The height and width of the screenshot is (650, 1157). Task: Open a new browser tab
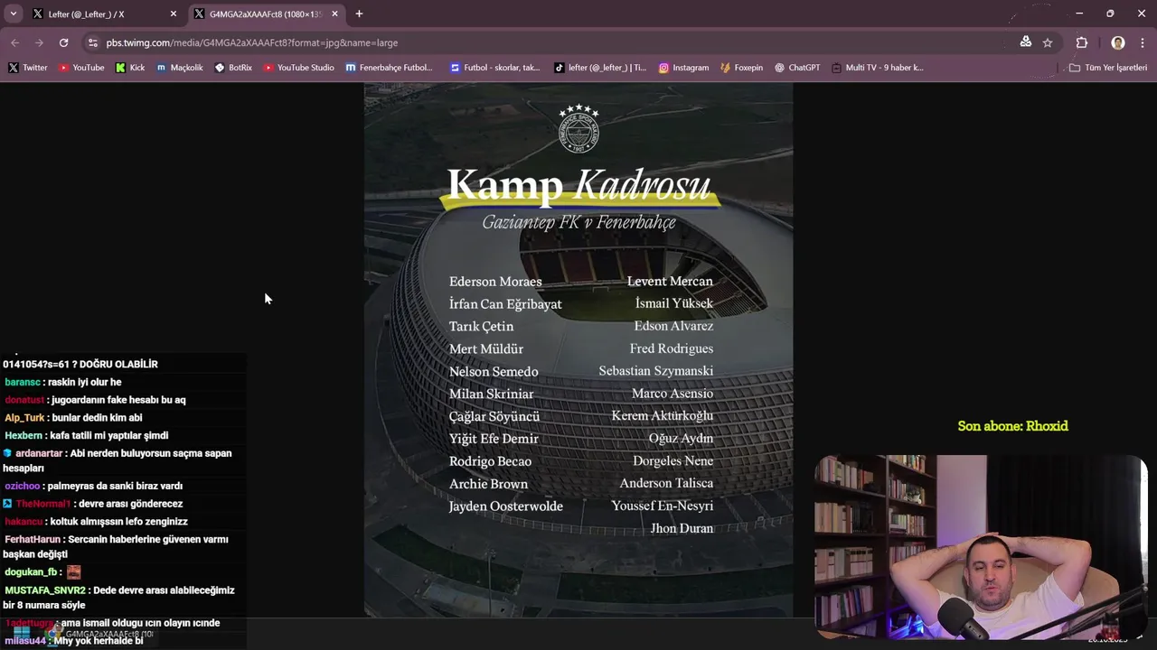click(359, 14)
